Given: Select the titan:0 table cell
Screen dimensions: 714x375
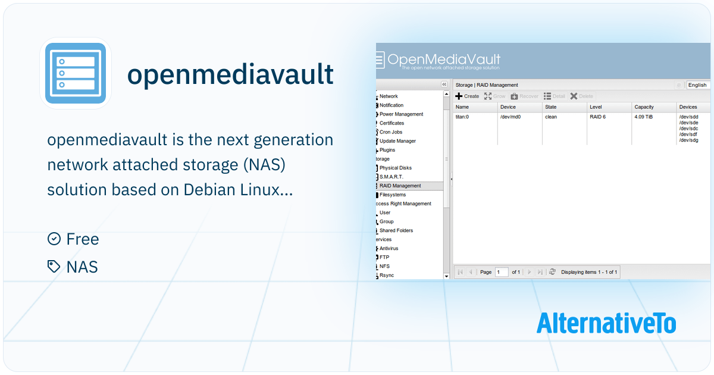Looking at the screenshot, I should pos(462,117).
